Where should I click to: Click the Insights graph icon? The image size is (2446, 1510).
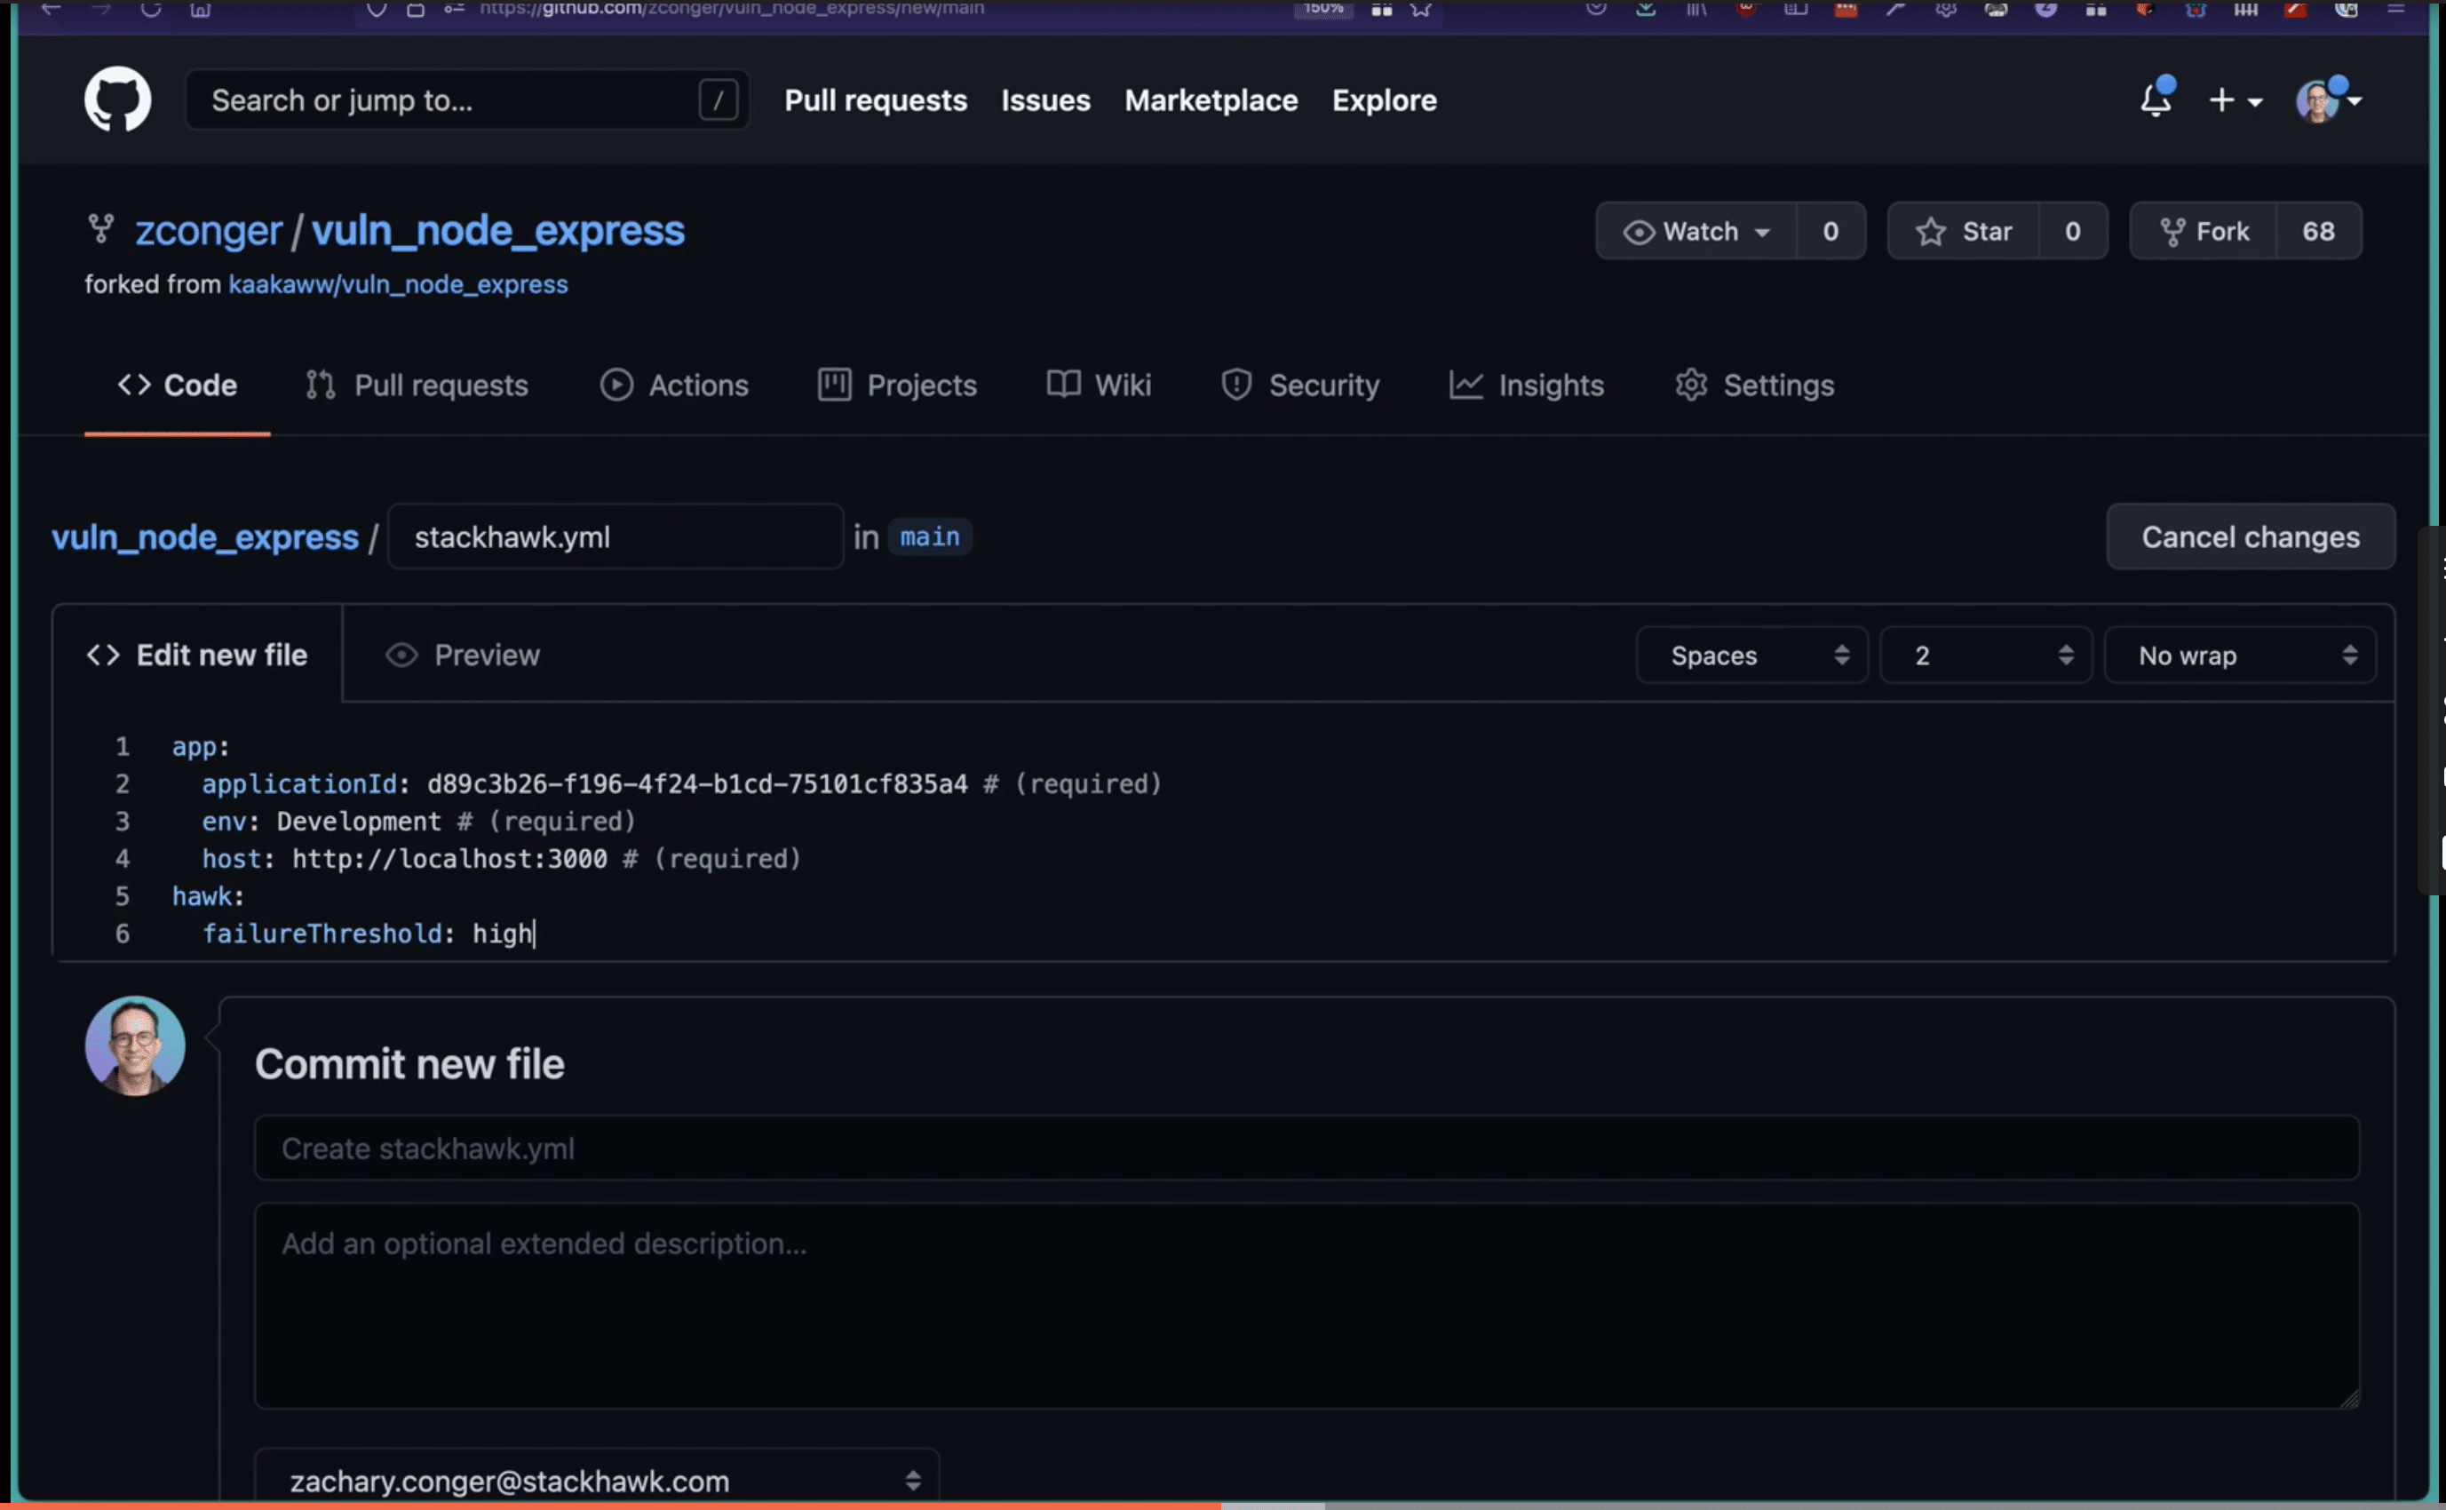pos(1465,385)
